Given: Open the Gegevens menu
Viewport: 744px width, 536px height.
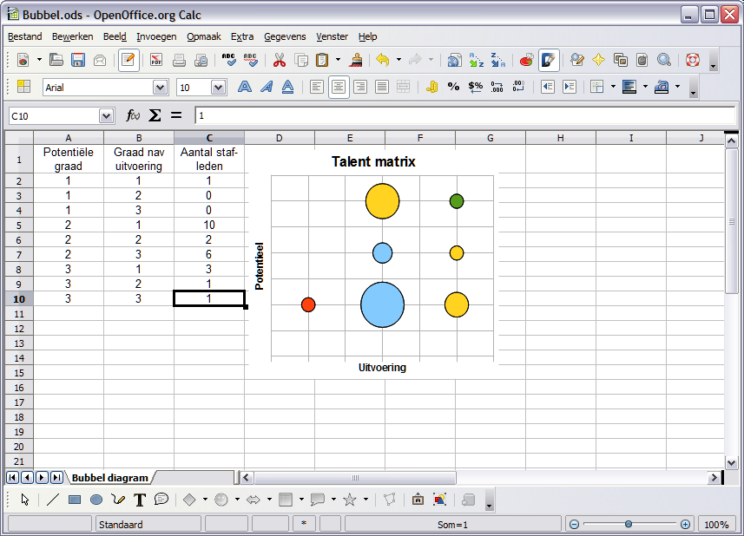Looking at the screenshot, I should [x=285, y=36].
